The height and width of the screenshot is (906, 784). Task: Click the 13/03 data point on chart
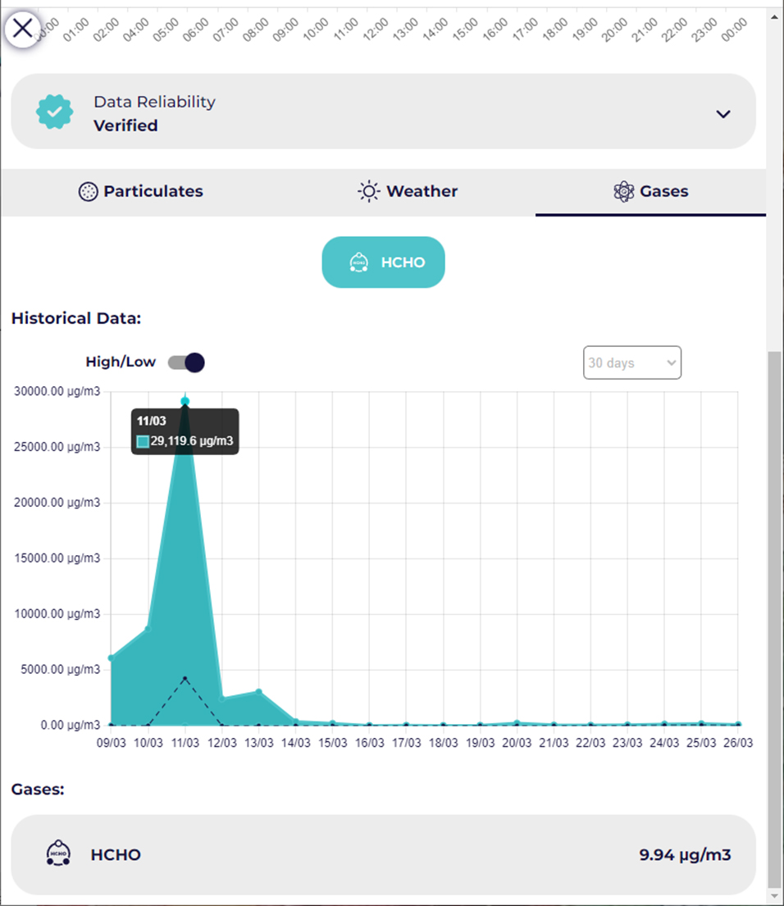(x=259, y=692)
